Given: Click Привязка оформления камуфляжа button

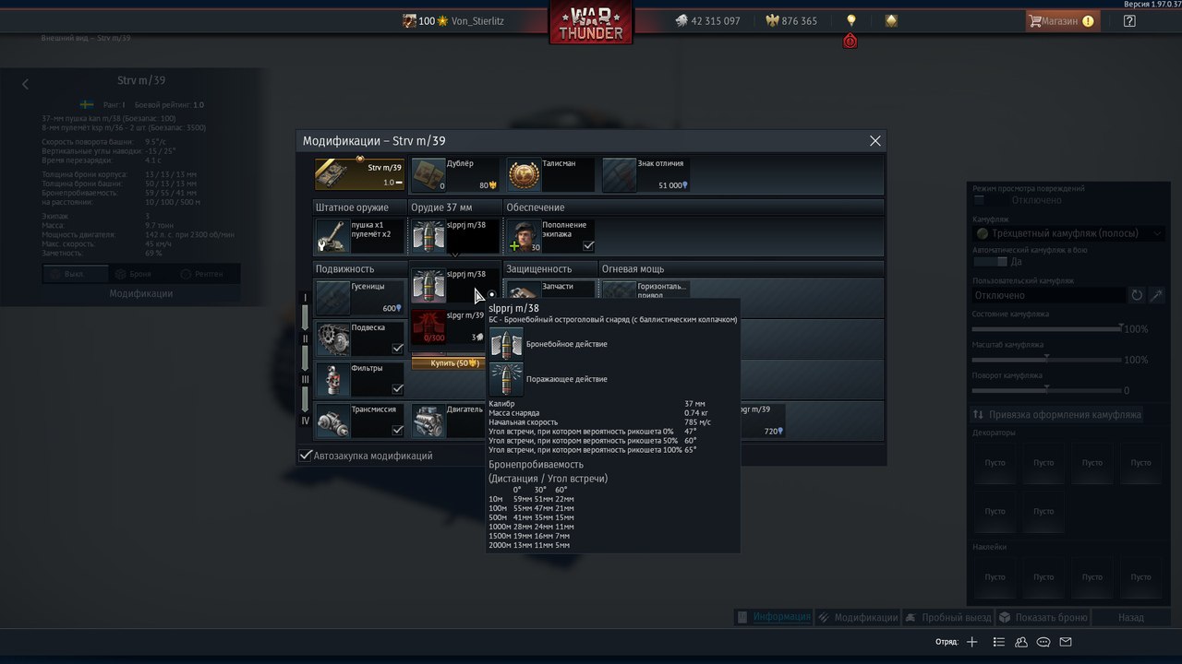Looking at the screenshot, I should pos(1056,415).
